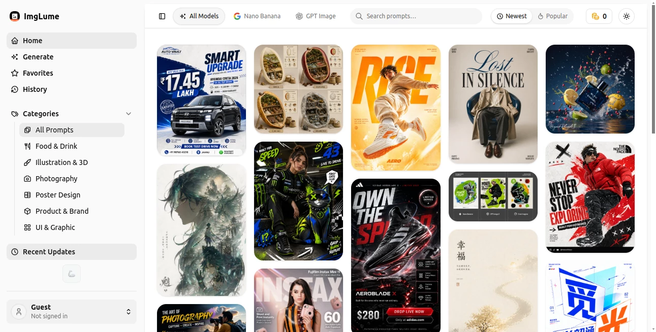The height and width of the screenshot is (332, 656).
Task: Open the Never Stop Exploring poster
Action: [590, 197]
